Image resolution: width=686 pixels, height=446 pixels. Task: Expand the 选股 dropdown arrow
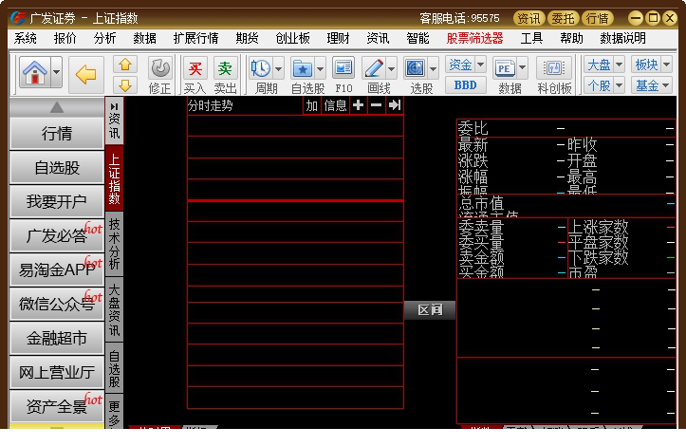(x=433, y=68)
